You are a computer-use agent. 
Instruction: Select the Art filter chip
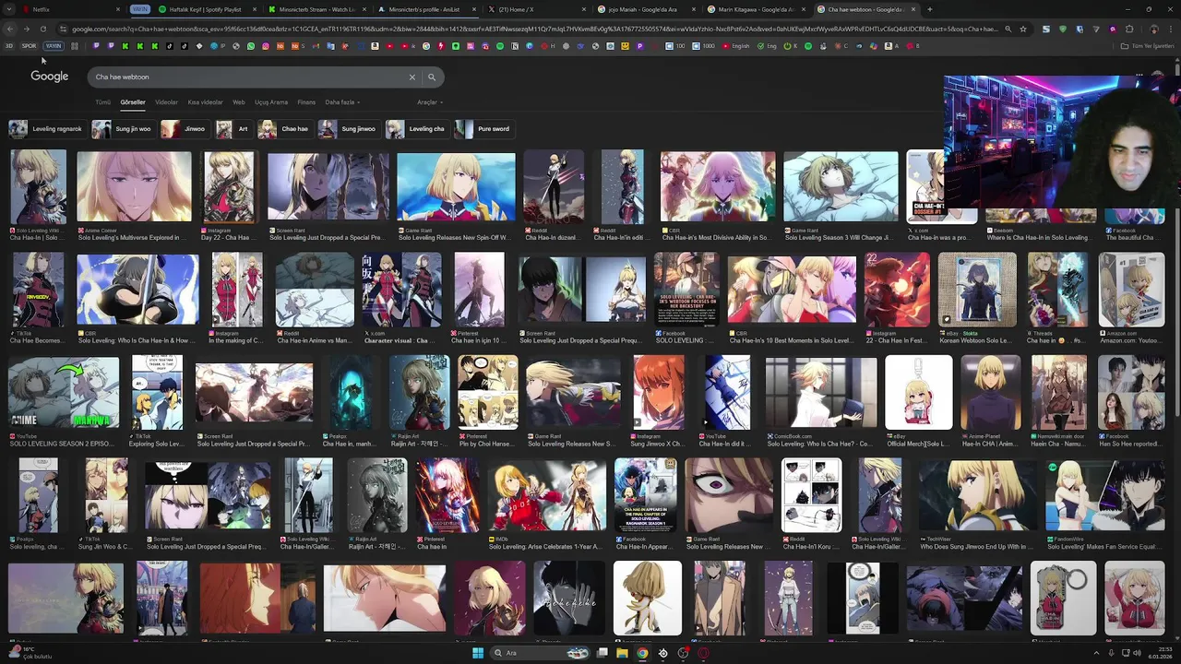pyautogui.click(x=233, y=129)
